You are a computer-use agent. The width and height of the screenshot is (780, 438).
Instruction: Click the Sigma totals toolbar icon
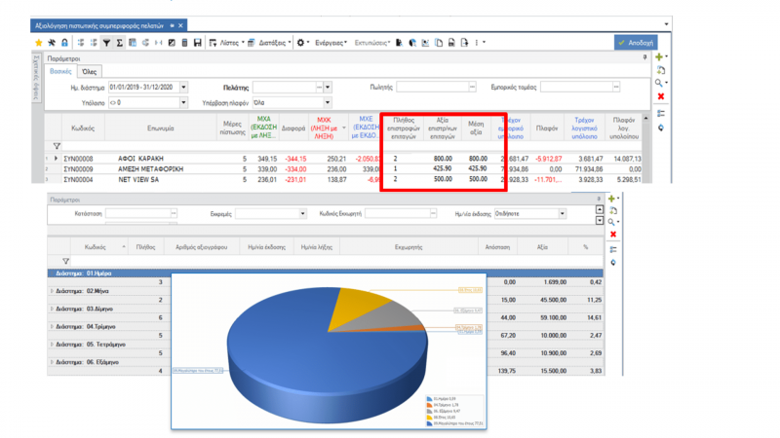119,43
